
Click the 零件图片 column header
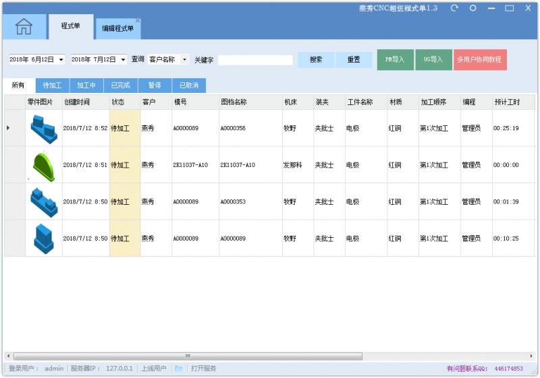44,102
